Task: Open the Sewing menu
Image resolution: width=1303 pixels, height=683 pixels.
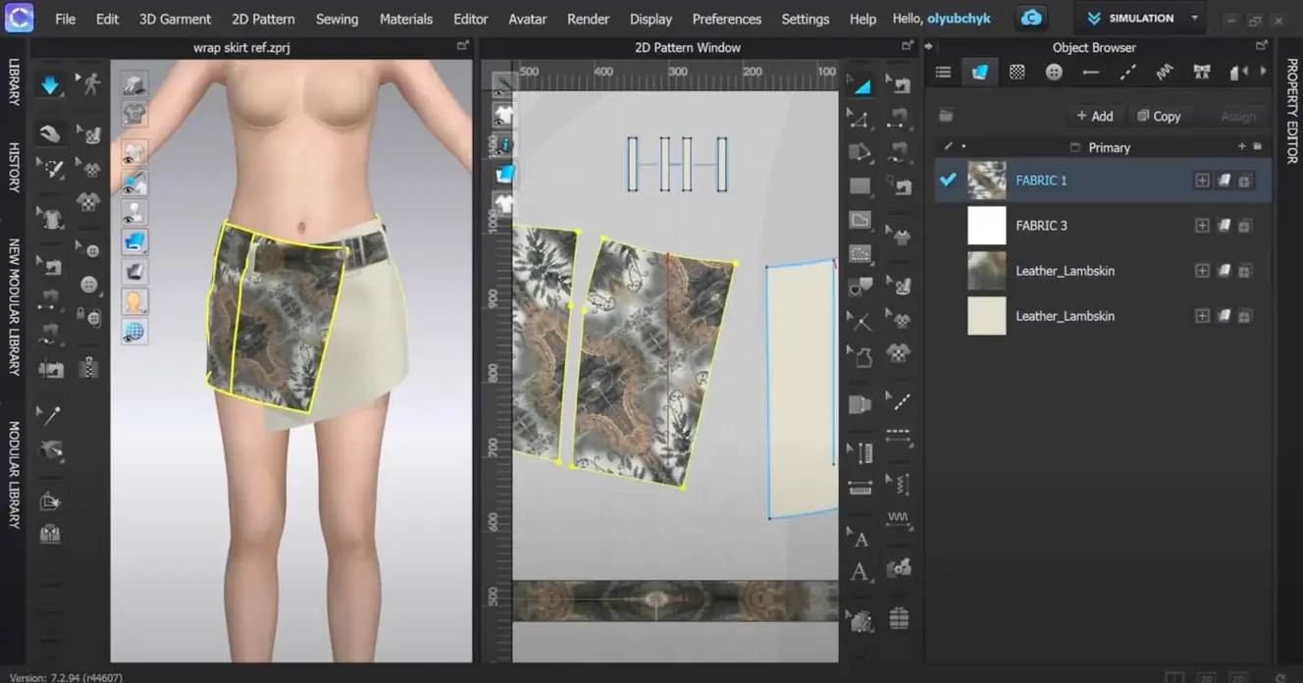Action: (337, 19)
